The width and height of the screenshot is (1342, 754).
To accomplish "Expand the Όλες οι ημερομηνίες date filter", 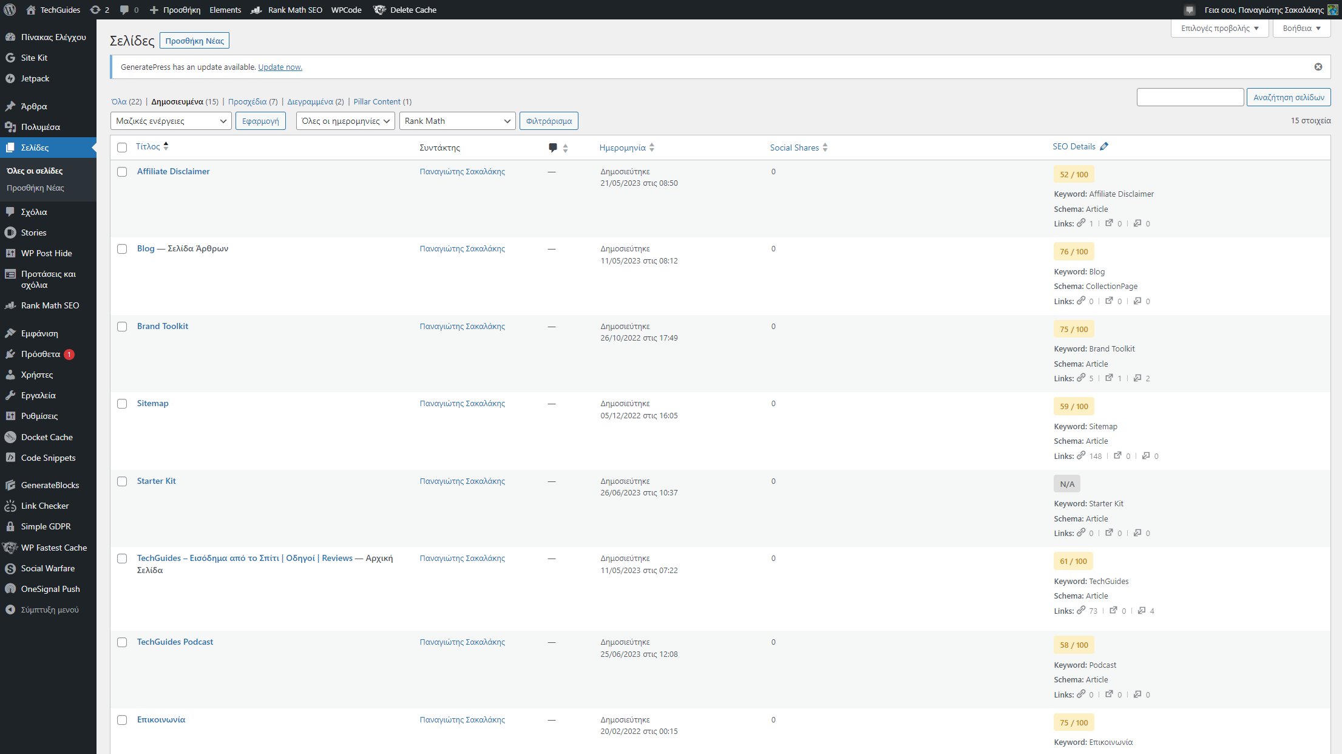I will click(x=345, y=121).
